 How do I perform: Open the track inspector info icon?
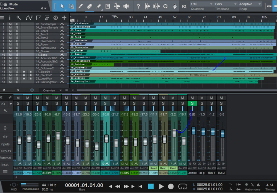[x=10, y=18]
